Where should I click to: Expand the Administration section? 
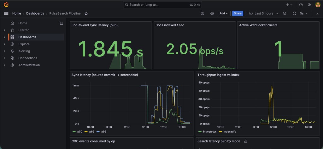[4, 65]
